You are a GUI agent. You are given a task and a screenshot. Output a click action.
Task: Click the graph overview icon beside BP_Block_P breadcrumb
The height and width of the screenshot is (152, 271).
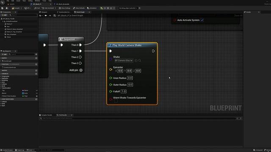55,16
